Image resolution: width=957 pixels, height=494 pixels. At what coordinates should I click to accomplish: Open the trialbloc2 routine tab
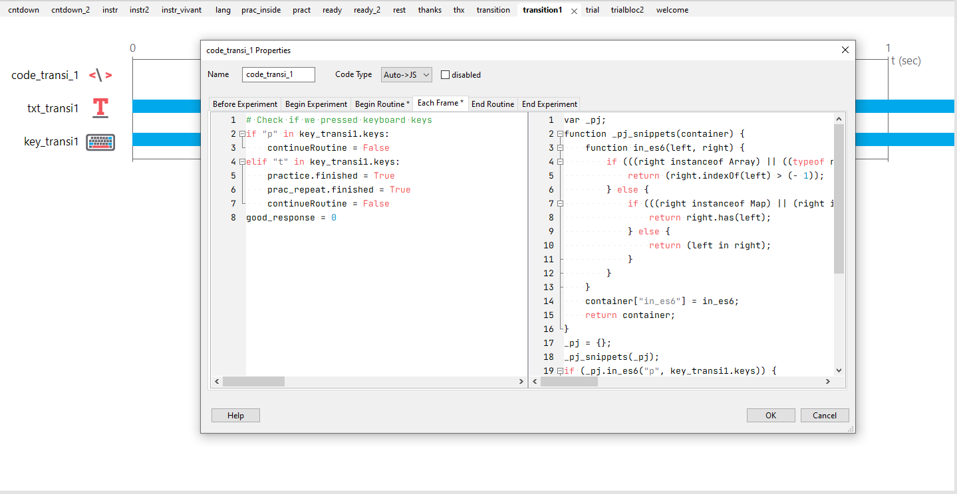[628, 10]
